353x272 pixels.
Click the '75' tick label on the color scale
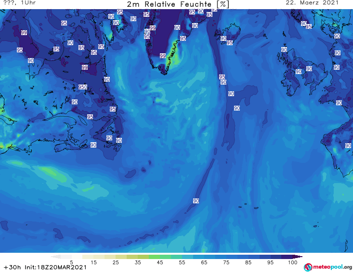click(x=226, y=262)
